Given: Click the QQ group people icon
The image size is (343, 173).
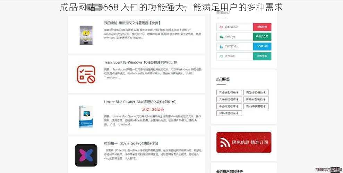Looking at the screenshot, I should (x=221, y=47).
